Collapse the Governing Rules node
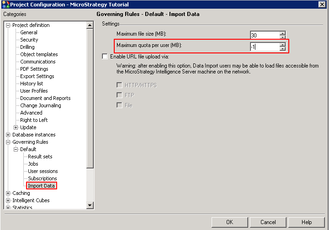The height and width of the screenshot is (230, 329). coord(8,142)
